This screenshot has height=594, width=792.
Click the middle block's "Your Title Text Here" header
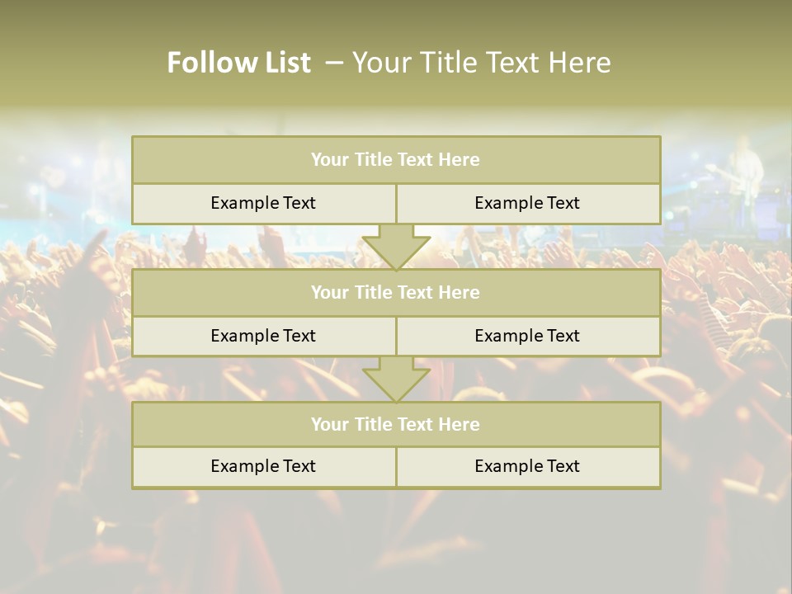point(395,292)
